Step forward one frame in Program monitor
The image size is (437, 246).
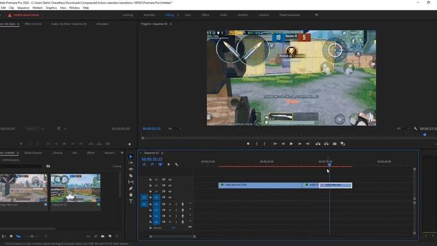point(300,144)
